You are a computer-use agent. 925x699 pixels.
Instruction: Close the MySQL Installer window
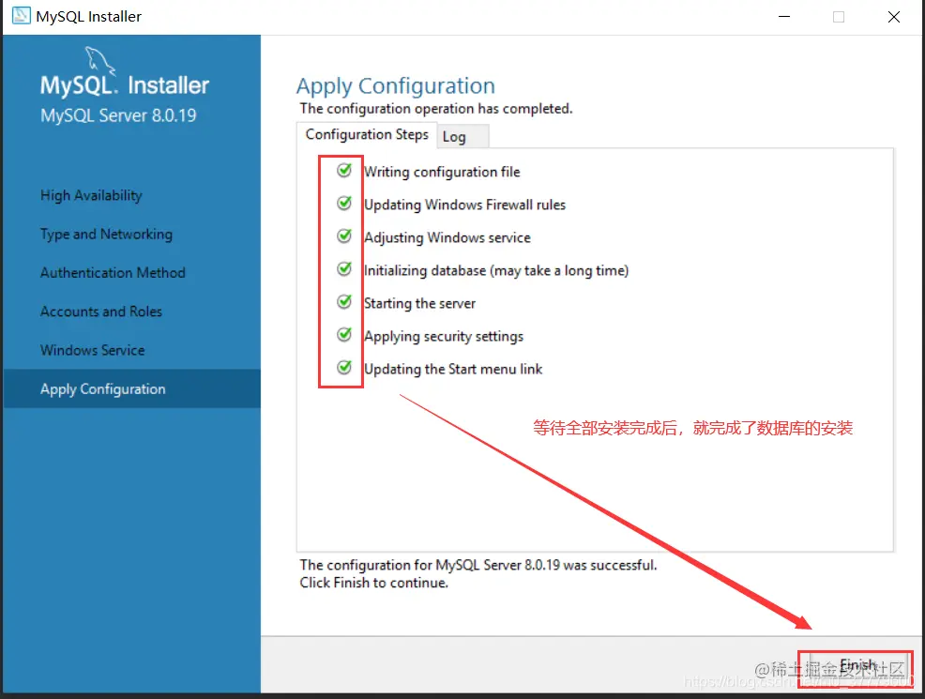click(x=894, y=17)
